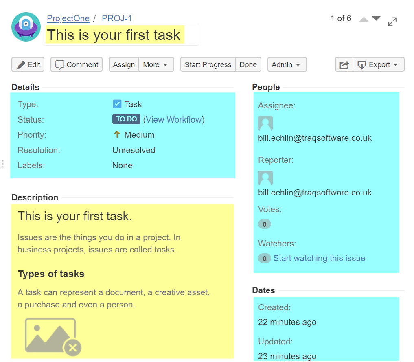This screenshot has width=414, height=362.
Task: Click Start Progress workflow button
Action: pos(208,65)
